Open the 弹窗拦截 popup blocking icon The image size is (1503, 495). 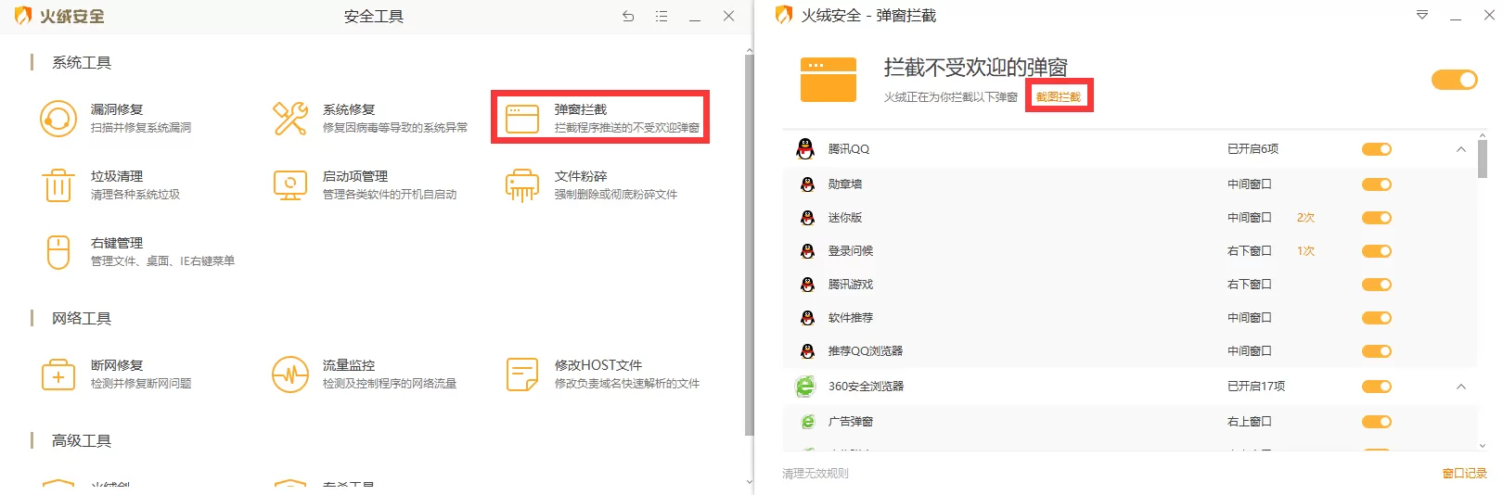pyautogui.click(x=522, y=119)
